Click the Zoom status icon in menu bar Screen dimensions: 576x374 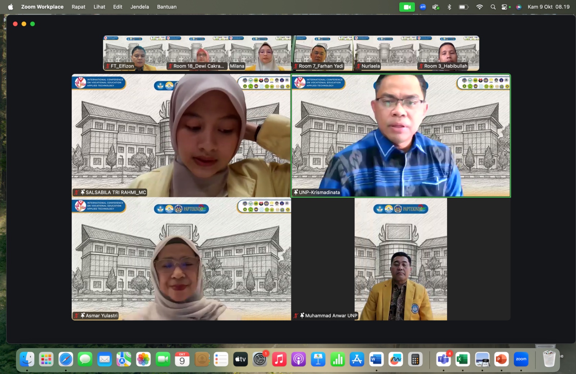click(423, 7)
